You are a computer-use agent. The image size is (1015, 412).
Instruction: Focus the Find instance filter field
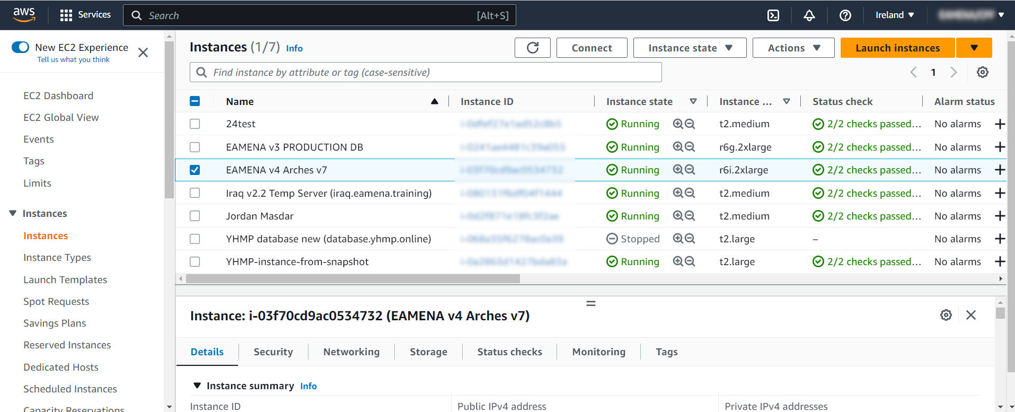click(426, 72)
